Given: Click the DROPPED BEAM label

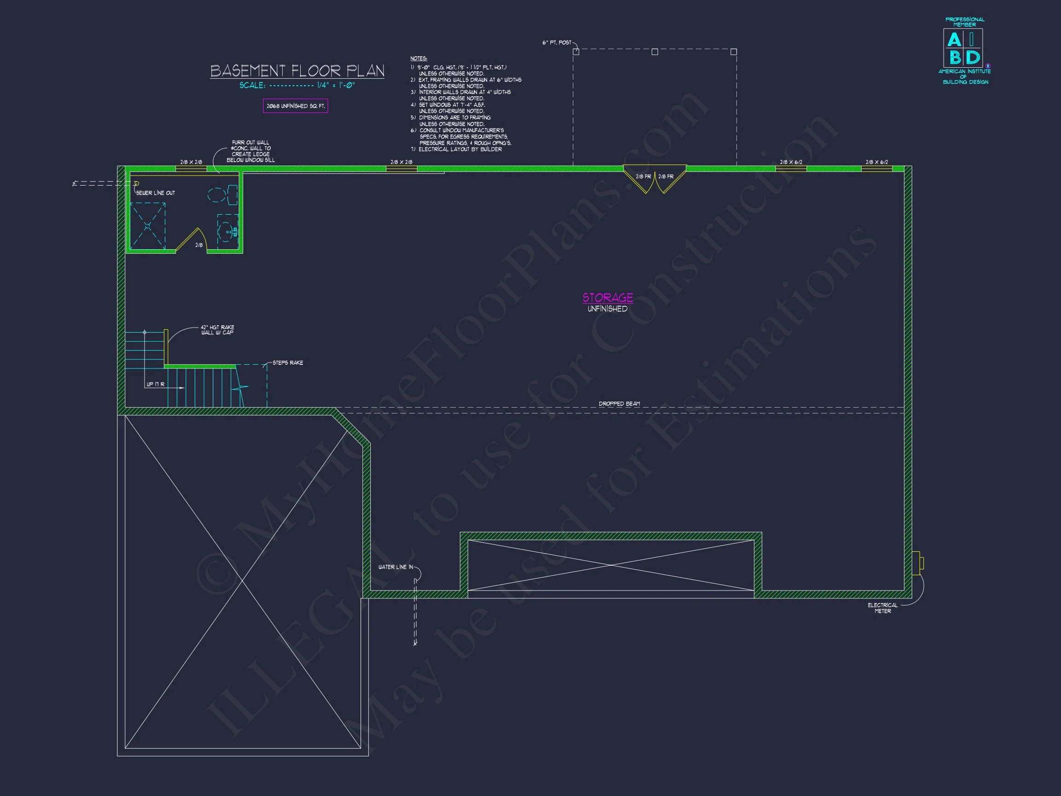Looking at the screenshot, I should (619, 404).
